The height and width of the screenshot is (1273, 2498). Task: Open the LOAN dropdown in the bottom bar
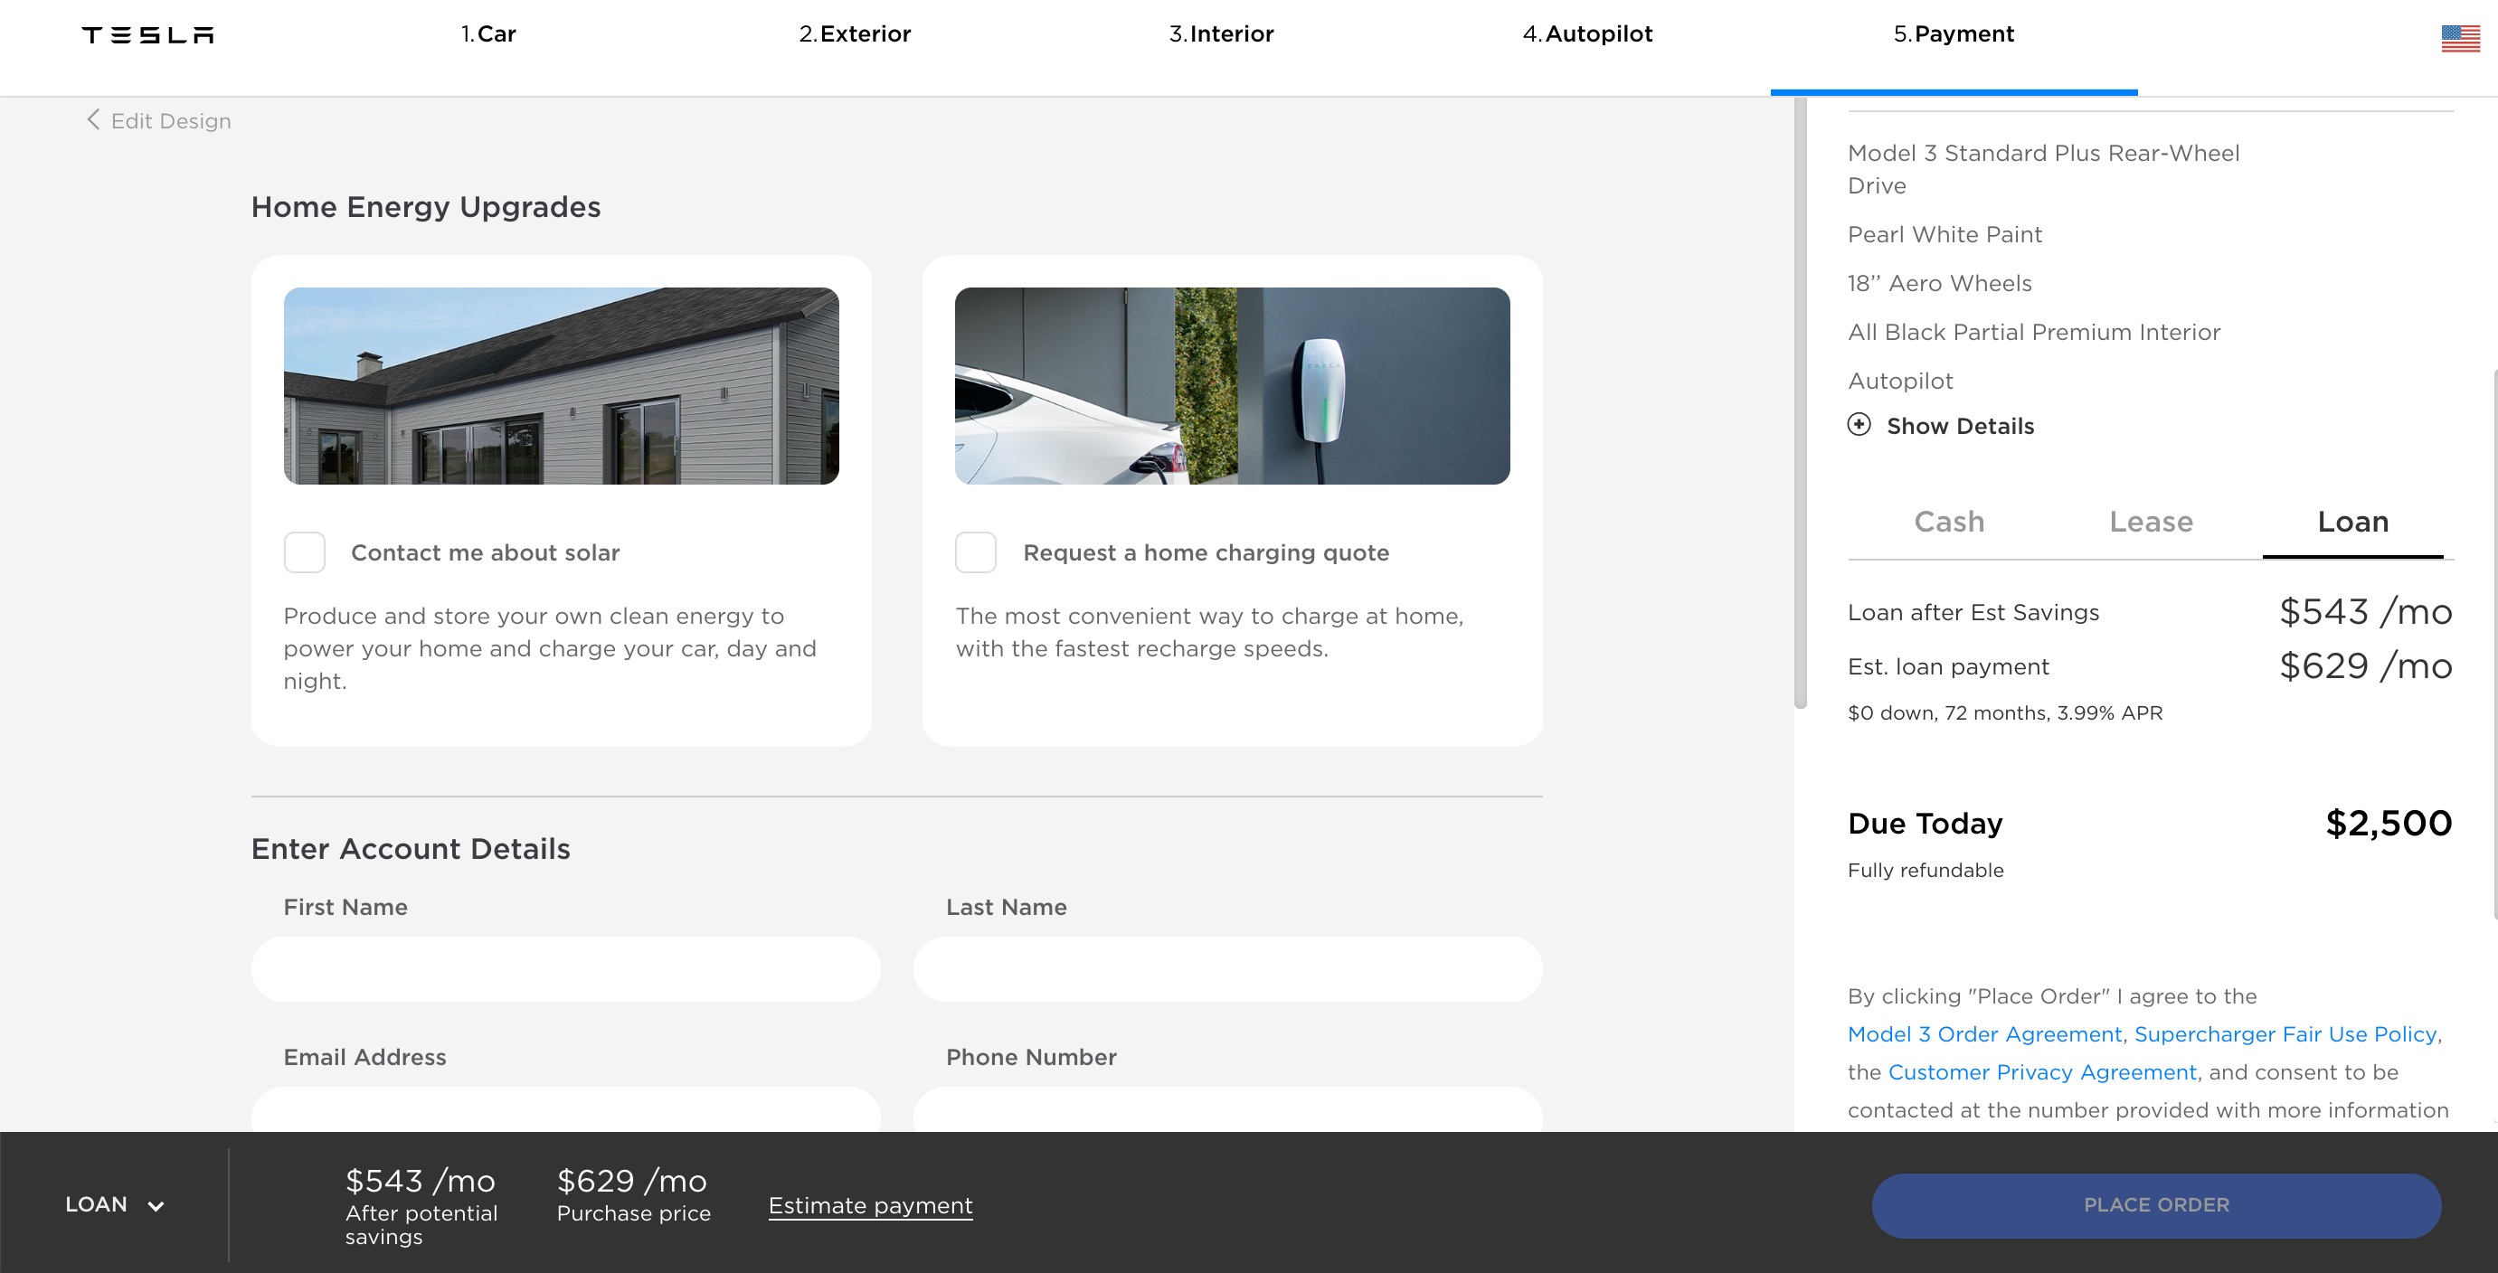[116, 1204]
